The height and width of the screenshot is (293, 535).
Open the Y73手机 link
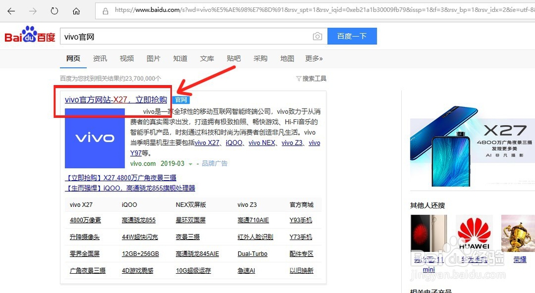coord(301,237)
